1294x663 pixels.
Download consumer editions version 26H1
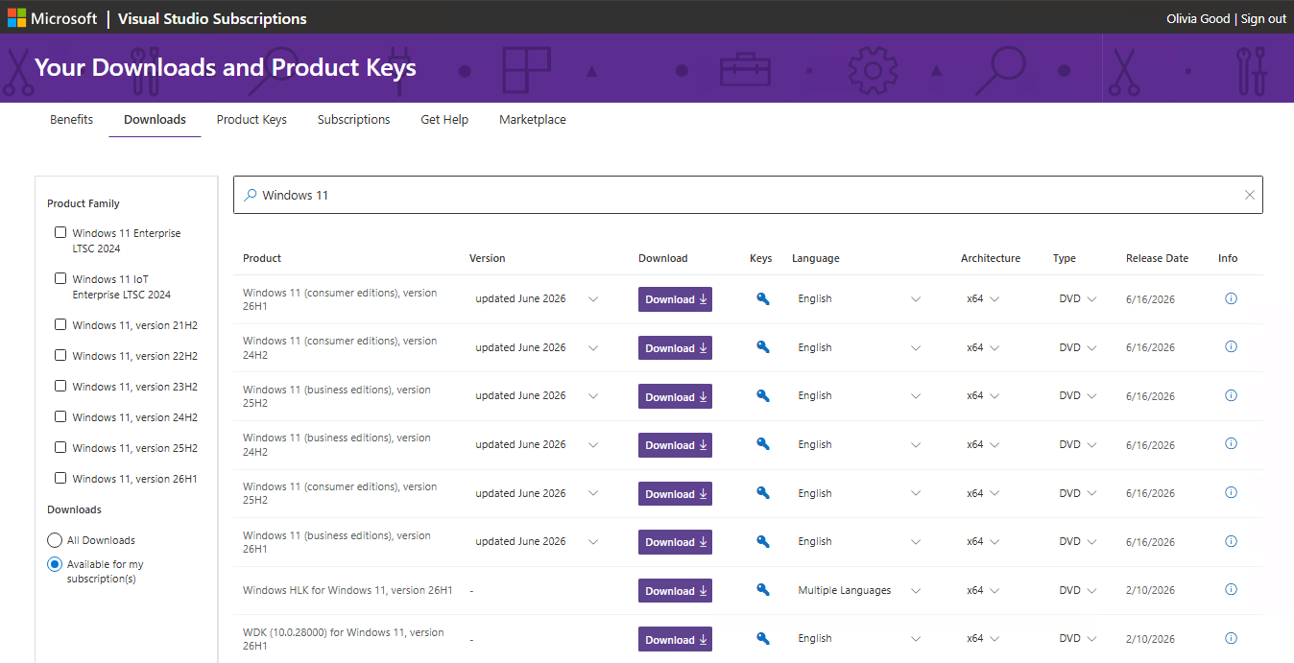coord(675,299)
